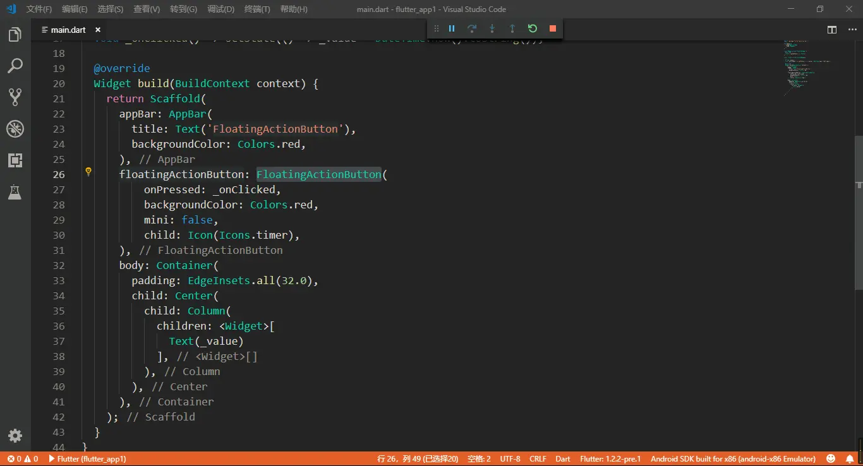The image size is (863, 466).
Task: Change file encoding via UTF-8
Action: [510, 459]
